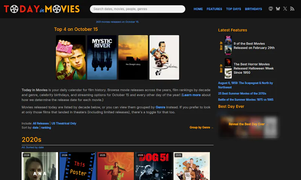Open 'The Best Horror Movies Released Halloween Week' feature

pyautogui.click(x=254, y=68)
